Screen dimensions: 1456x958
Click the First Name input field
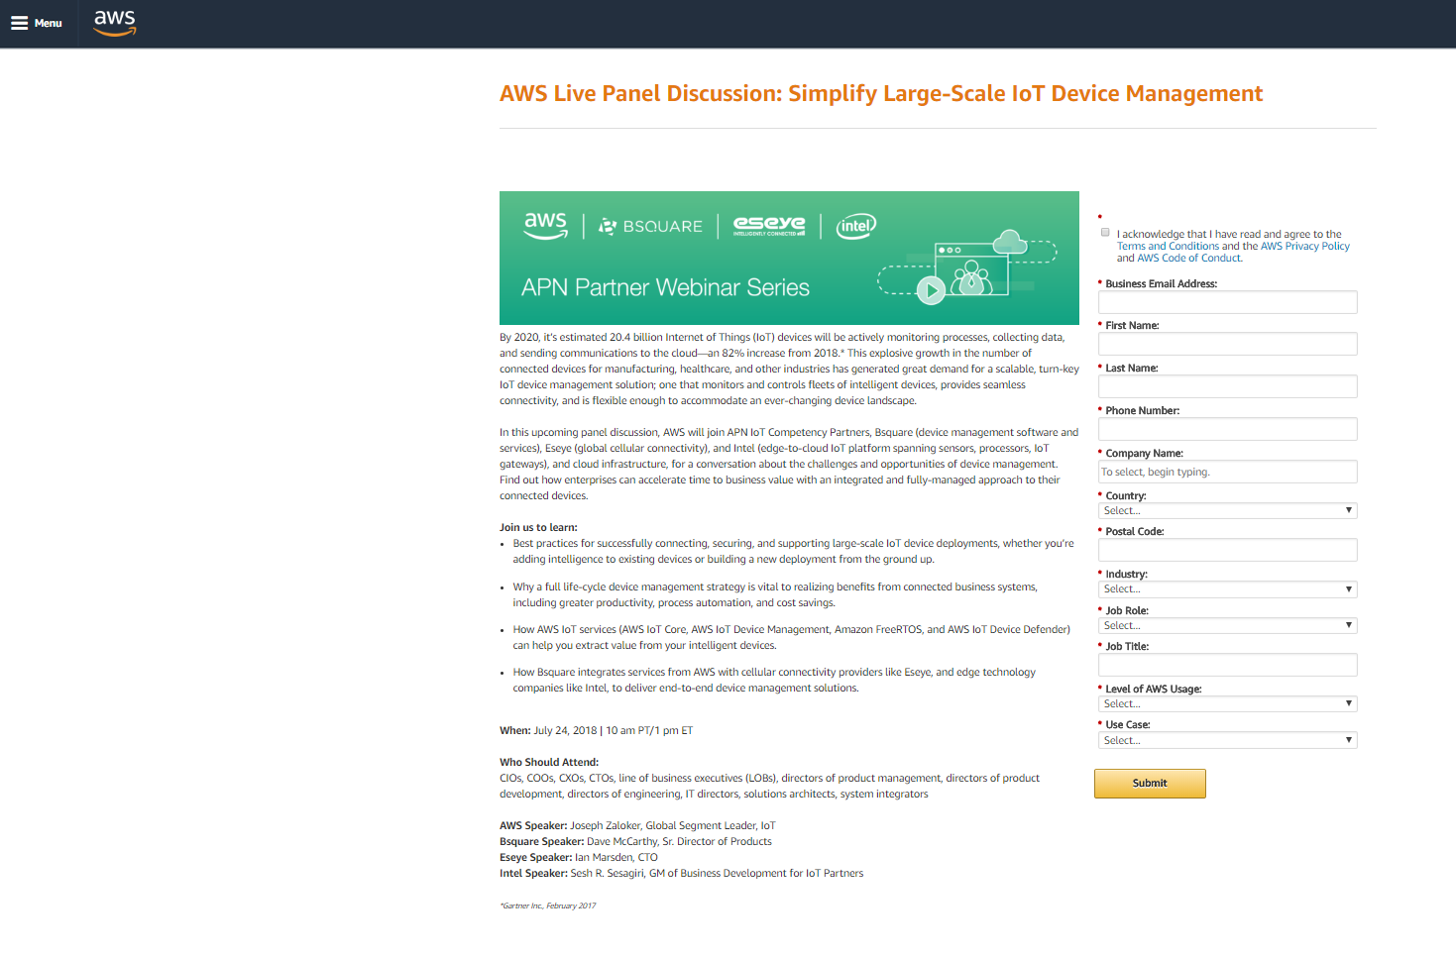tap(1227, 344)
